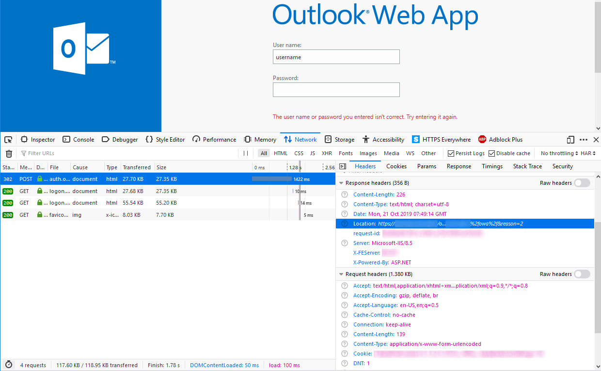Select the 302 POST auth.o request row

click(168, 179)
